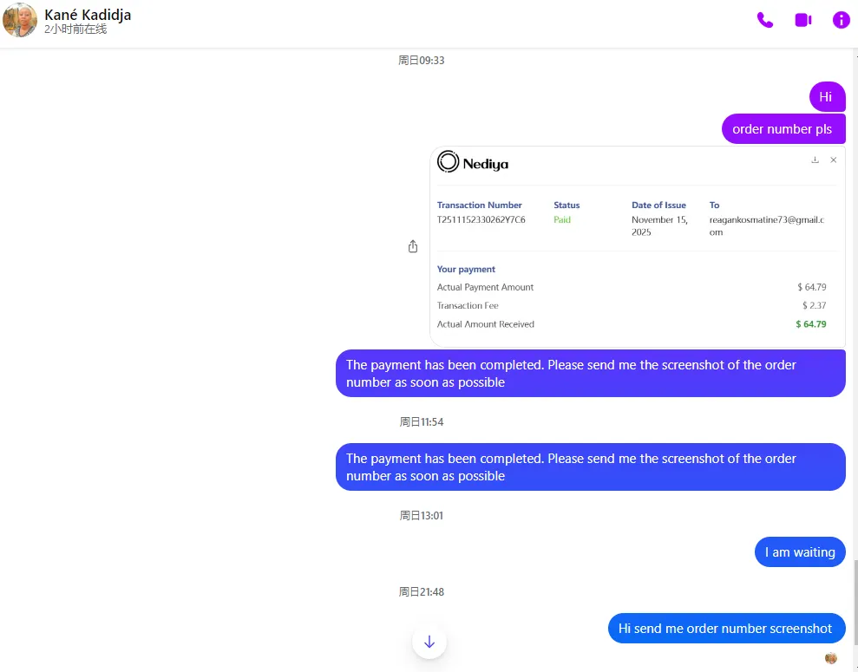Start a video call

coord(802,20)
